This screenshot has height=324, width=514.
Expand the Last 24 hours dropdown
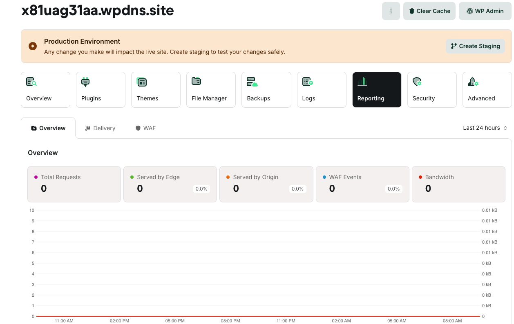(x=485, y=128)
